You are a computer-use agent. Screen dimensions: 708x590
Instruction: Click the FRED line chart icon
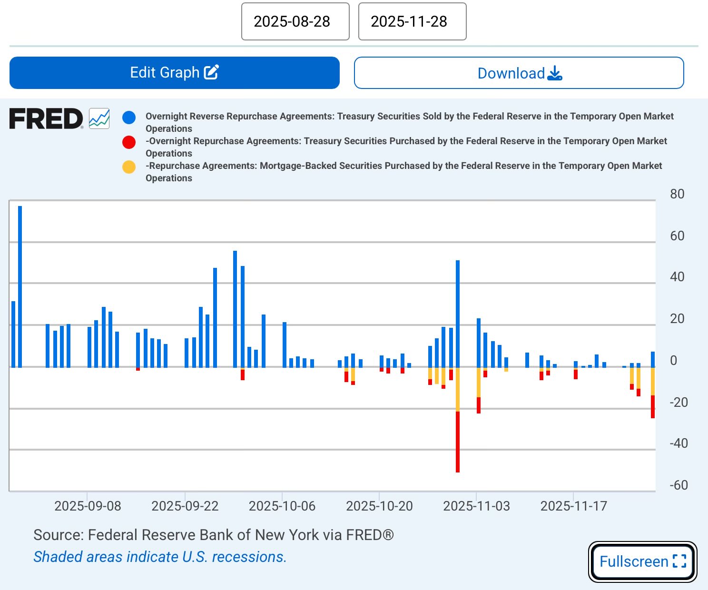(99, 118)
